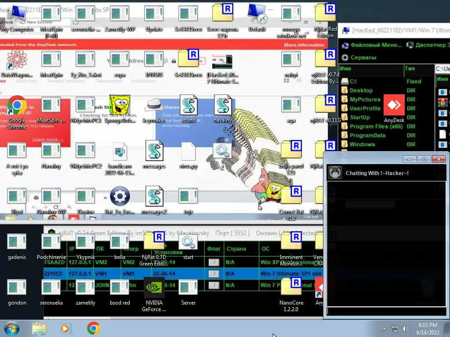This screenshot has height=337, width=450.
Task: Open the My Computer desktop icon
Action: click(x=17, y=18)
